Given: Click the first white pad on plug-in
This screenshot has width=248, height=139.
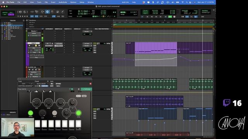Looking at the screenshot, I should pos(38,124).
